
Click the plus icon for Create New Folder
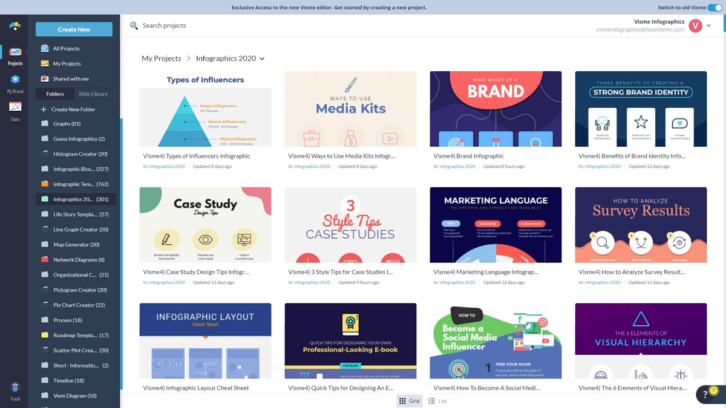[x=44, y=109]
